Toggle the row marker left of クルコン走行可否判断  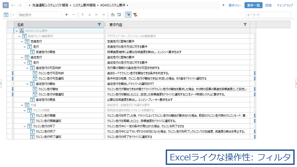(12, 73)
